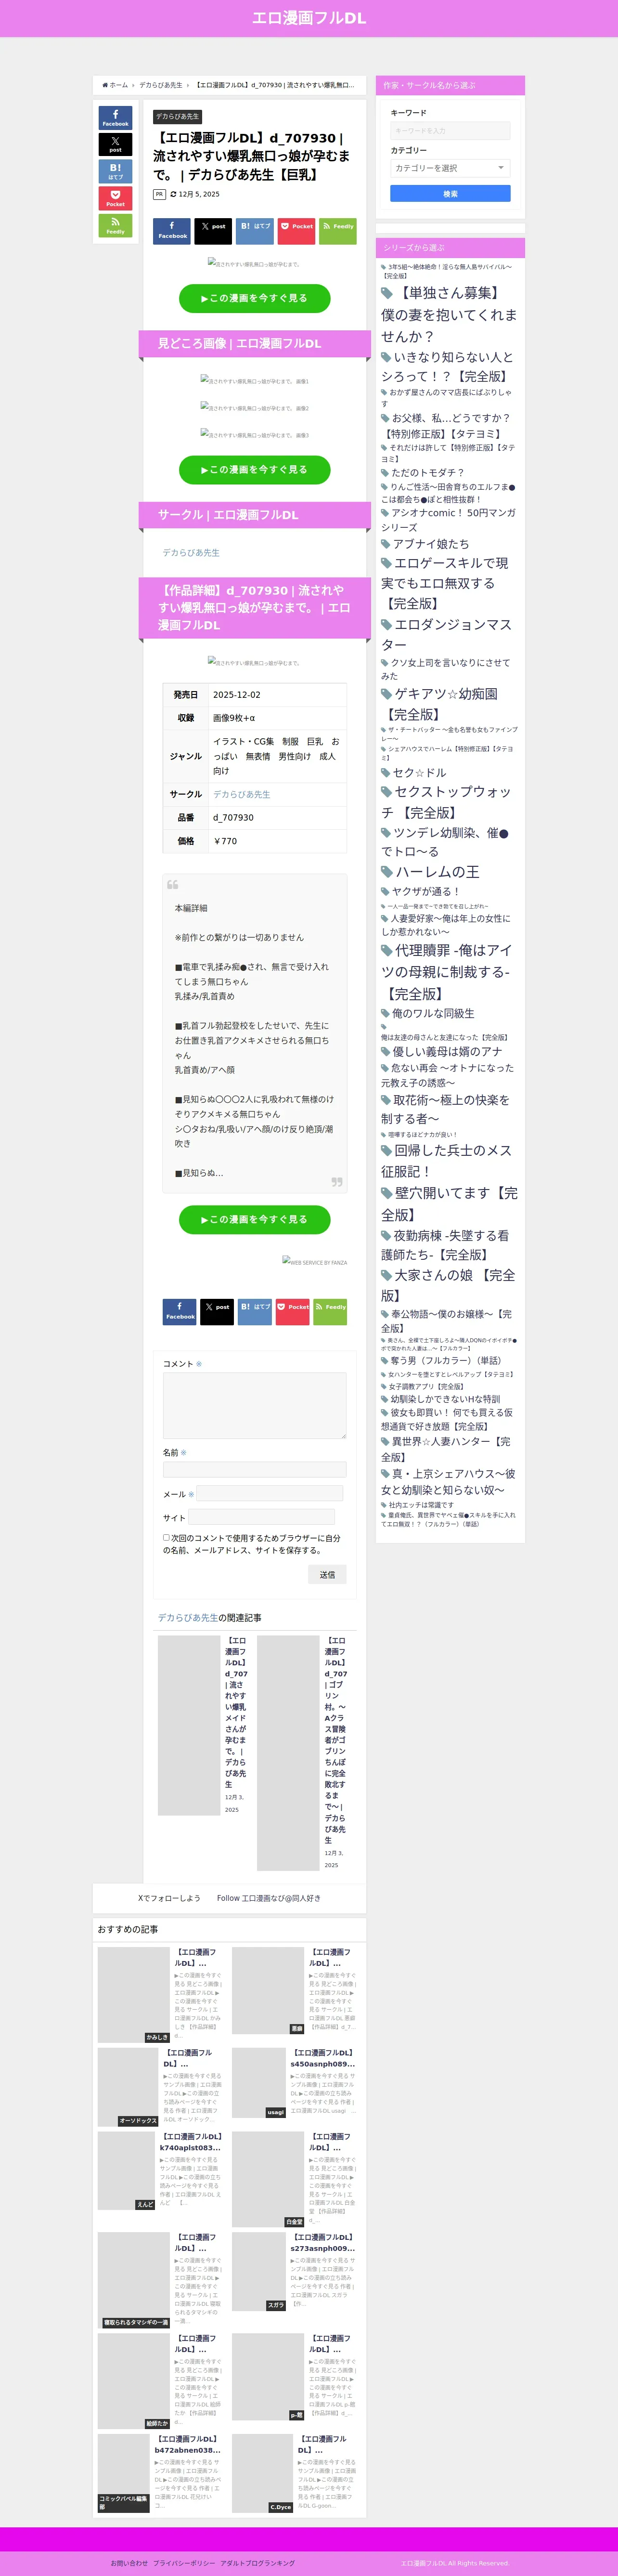Click はてブ share button above comment form
The image size is (618, 2576).
[x=255, y=1311]
